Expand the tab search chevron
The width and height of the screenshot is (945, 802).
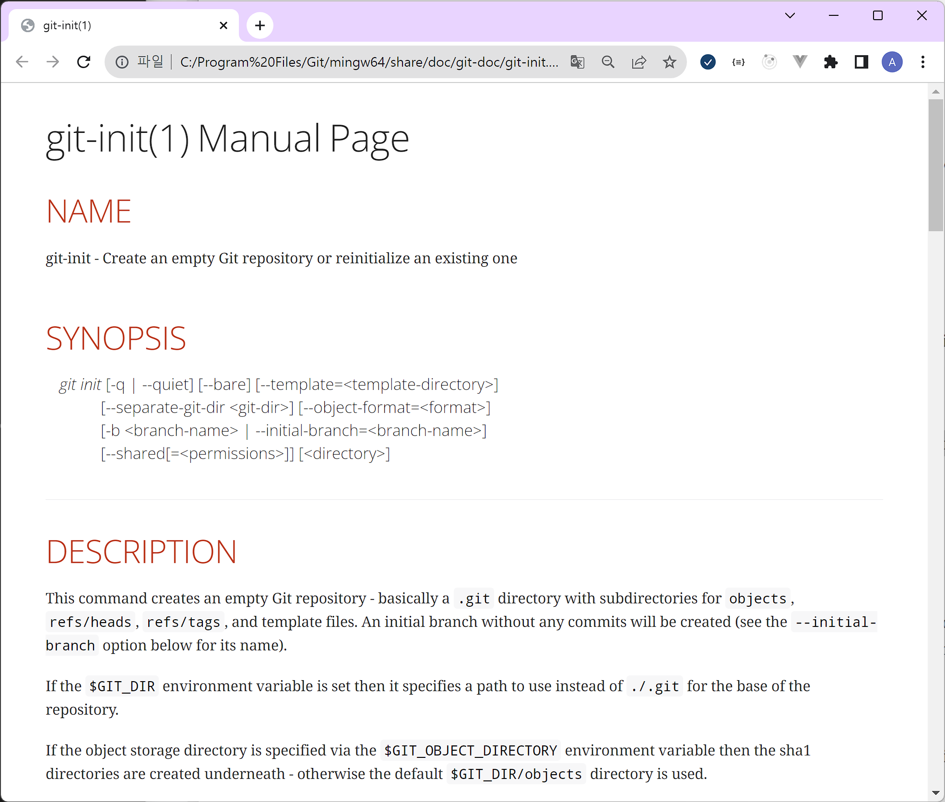[x=790, y=16]
